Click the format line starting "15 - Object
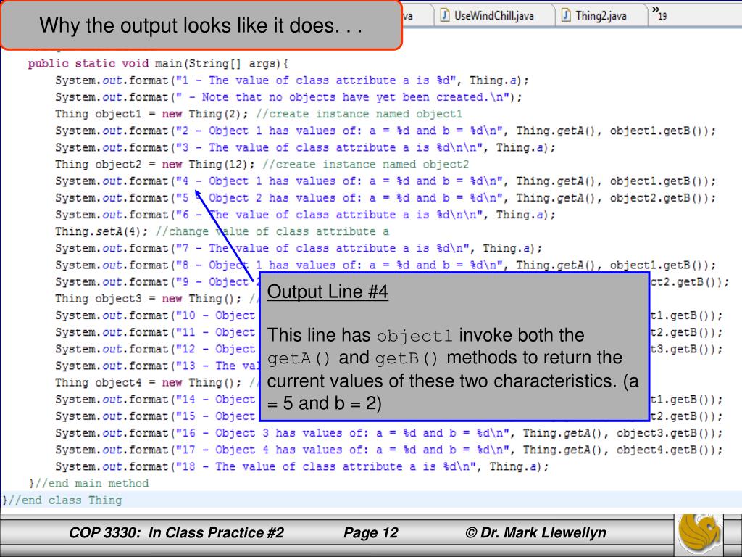This screenshot has height=557, width=742. pos(157,416)
